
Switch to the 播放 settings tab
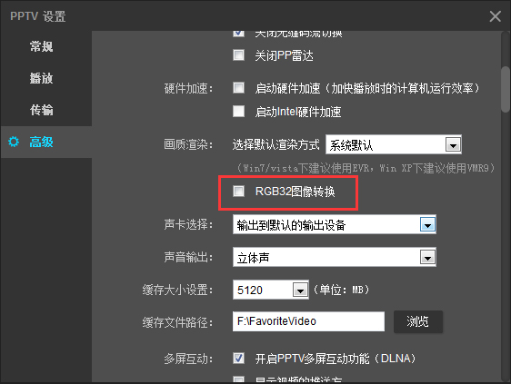click(42, 78)
